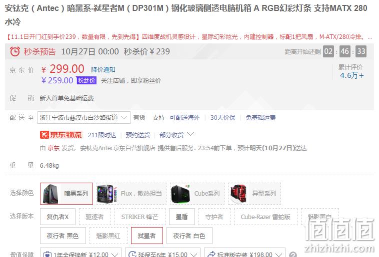Click the 秒杀价¥239 flash sale text
379x257 pixels.
pos(146,51)
